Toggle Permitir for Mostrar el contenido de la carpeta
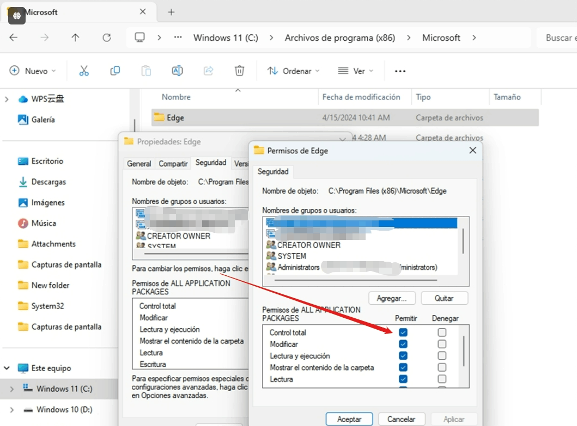Viewport: 577px width, 426px height. [x=403, y=367]
